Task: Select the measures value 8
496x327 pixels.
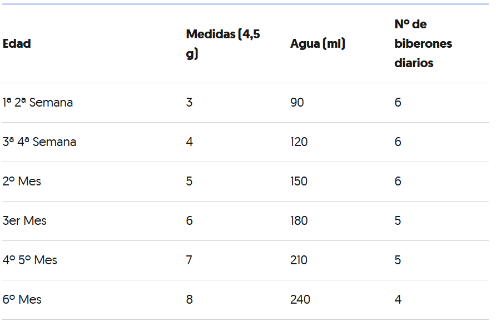Action: pos(190,300)
